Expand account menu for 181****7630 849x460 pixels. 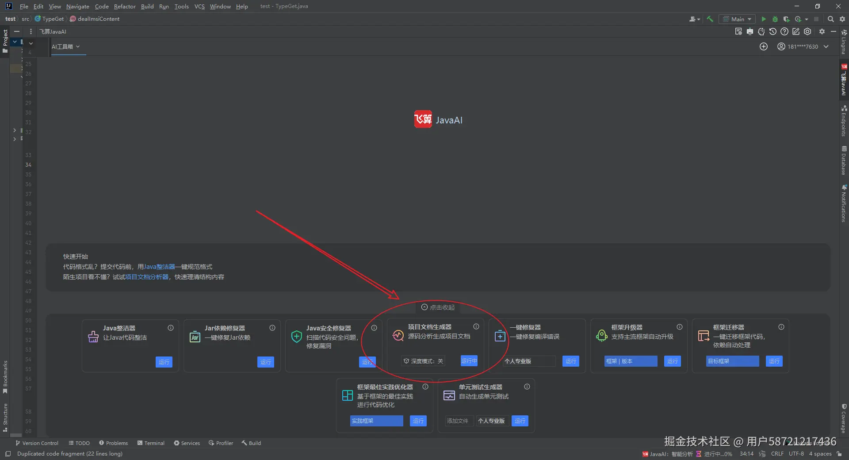click(826, 46)
